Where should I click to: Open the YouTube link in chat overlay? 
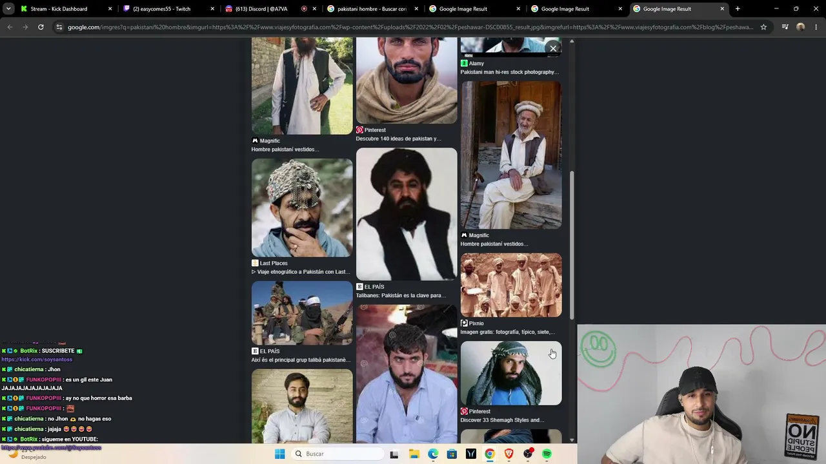pos(51,447)
